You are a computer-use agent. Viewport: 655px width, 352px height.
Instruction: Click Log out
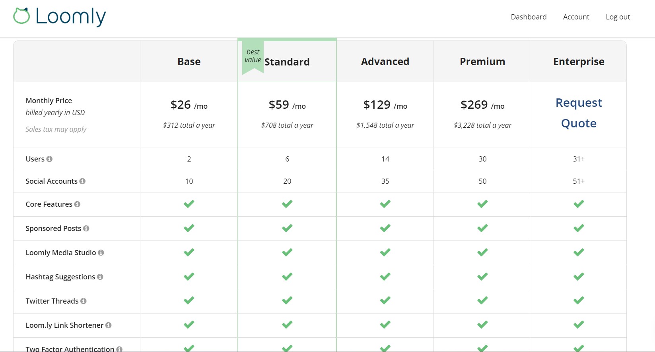click(x=618, y=17)
